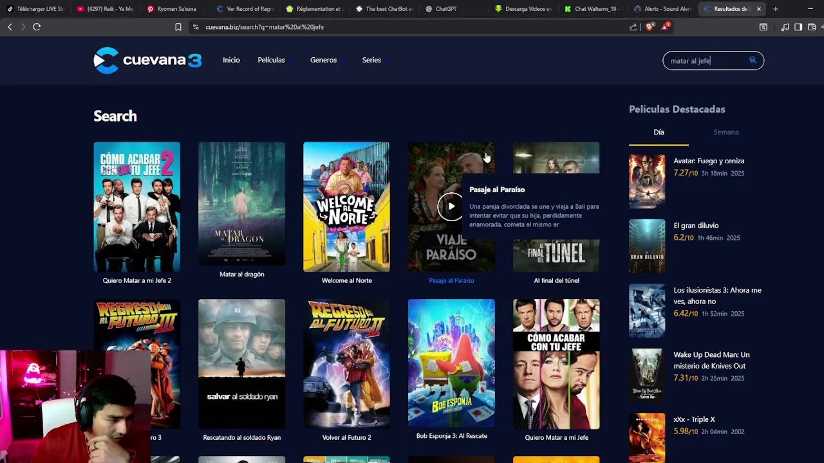Go back with the browser back arrow
Screen dimensions: 824x463
[10, 27]
